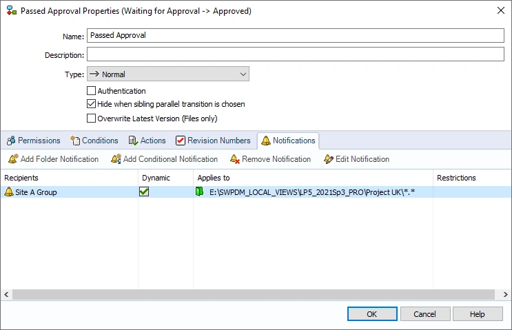Uncheck Hide when sibling parallel transition is chosen
This screenshot has height=330, width=512.
click(92, 105)
